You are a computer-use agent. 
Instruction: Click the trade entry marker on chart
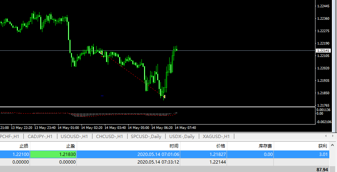pyautogui.click(x=101, y=52)
